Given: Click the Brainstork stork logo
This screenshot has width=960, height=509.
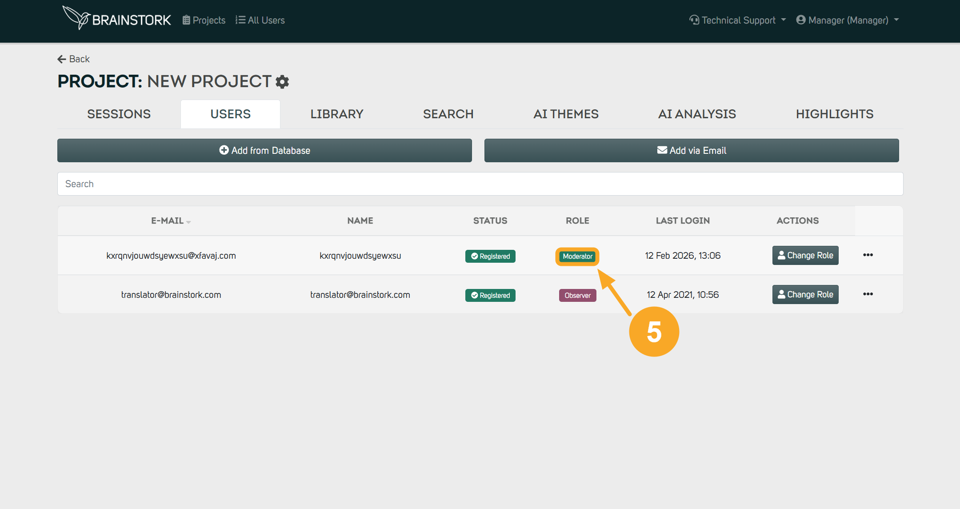Looking at the screenshot, I should tap(76, 18).
